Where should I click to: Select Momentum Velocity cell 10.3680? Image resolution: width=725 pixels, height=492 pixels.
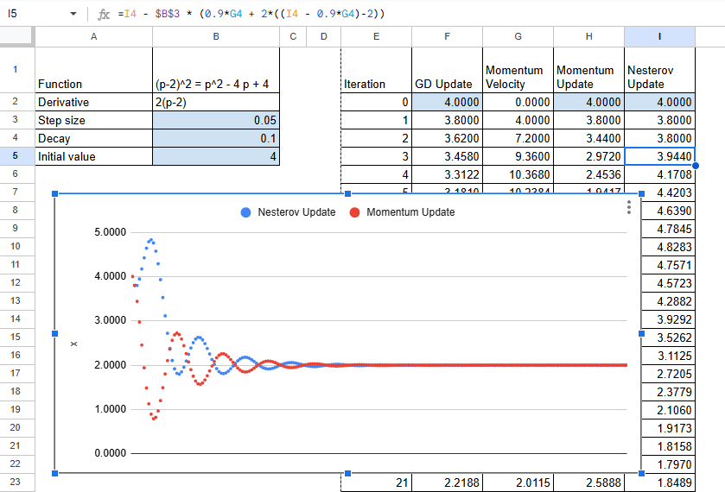click(x=518, y=174)
